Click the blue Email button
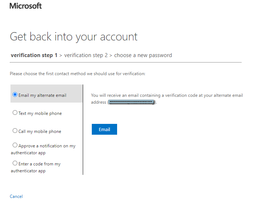266x212 pixels. coord(104,129)
